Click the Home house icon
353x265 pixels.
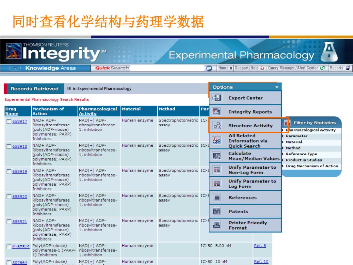pos(231,68)
